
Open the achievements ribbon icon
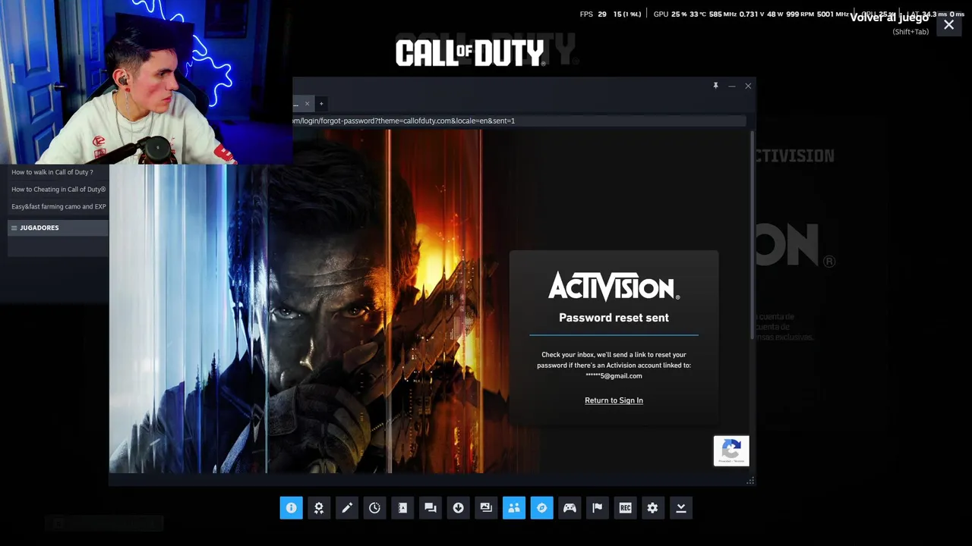[319, 508]
